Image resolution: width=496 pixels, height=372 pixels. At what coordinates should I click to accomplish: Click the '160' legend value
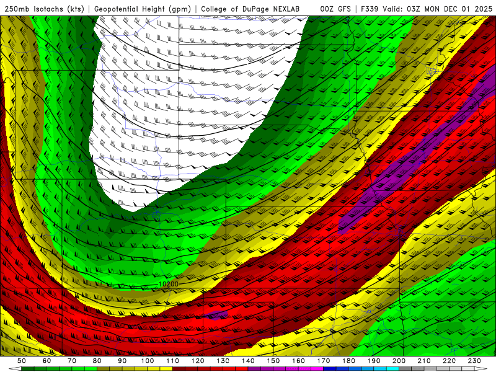coord(298,361)
